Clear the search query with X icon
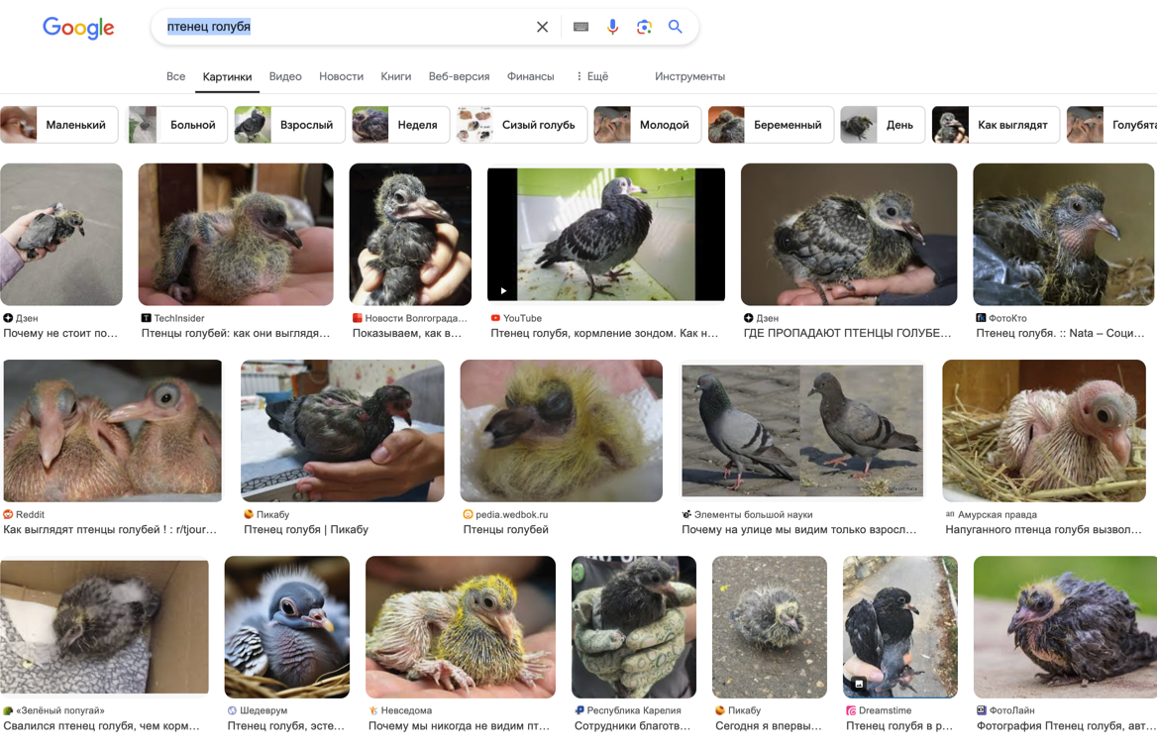1157x748 pixels. point(542,28)
